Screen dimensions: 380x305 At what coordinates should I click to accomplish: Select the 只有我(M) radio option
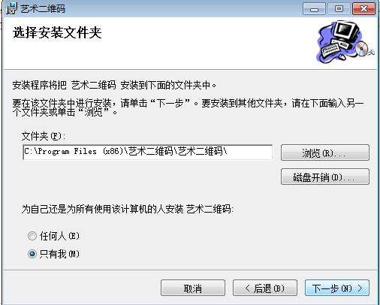tap(32, 254)
